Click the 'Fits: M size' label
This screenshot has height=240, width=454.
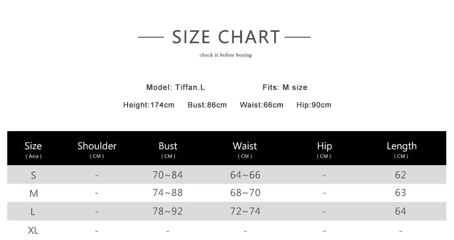click(285, 87)
